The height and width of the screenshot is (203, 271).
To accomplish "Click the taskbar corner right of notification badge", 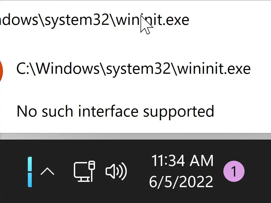I will click(x=258, y=172).
